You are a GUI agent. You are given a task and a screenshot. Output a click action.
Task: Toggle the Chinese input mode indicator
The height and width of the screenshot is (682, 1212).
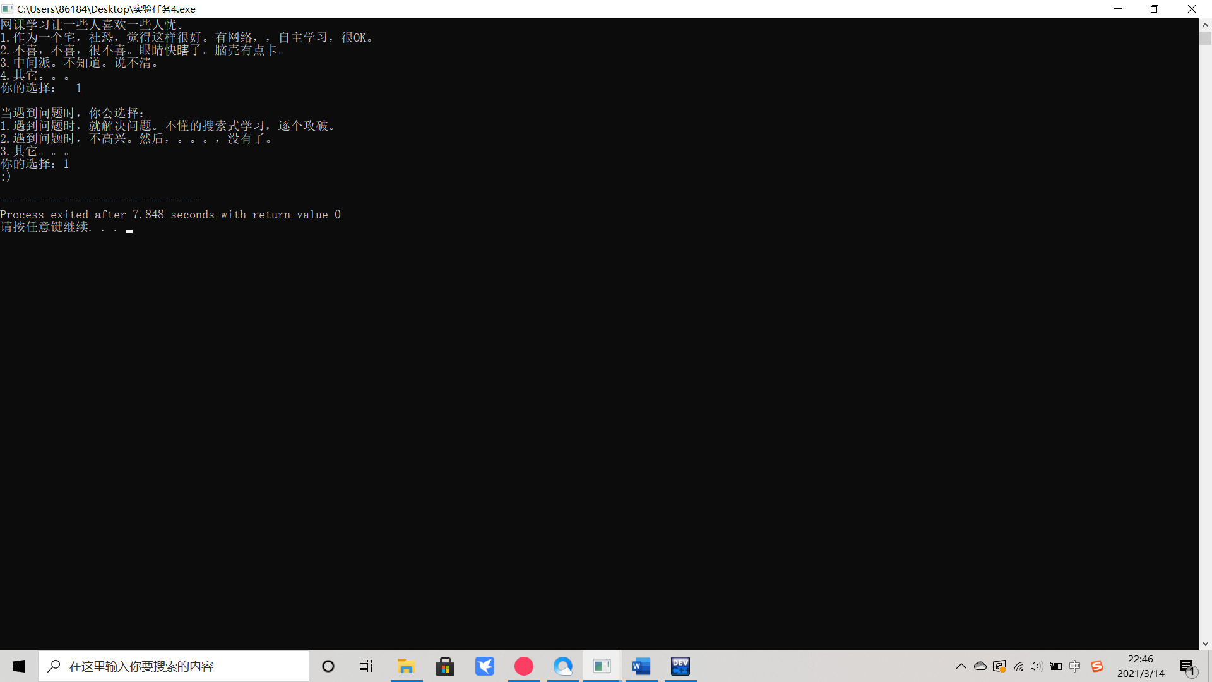click(x=1075, y=666)
